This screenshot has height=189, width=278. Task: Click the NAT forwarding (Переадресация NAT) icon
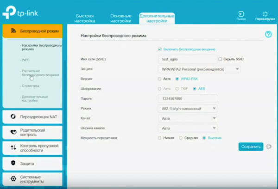tap(13, 117)
